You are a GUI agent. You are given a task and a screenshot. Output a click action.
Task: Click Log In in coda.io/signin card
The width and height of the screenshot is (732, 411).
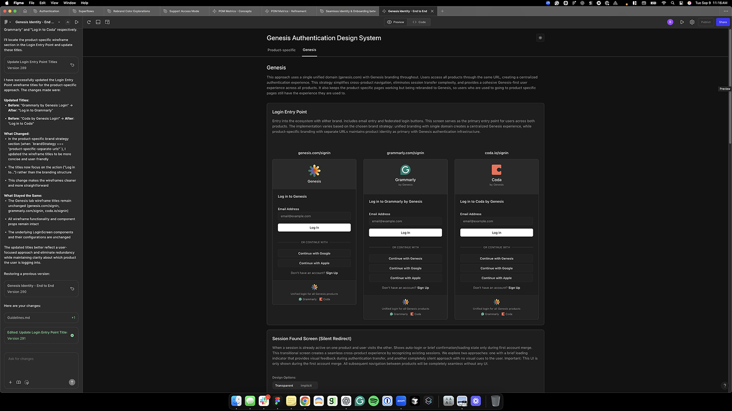pyautogui.click(x=496, y=232)
